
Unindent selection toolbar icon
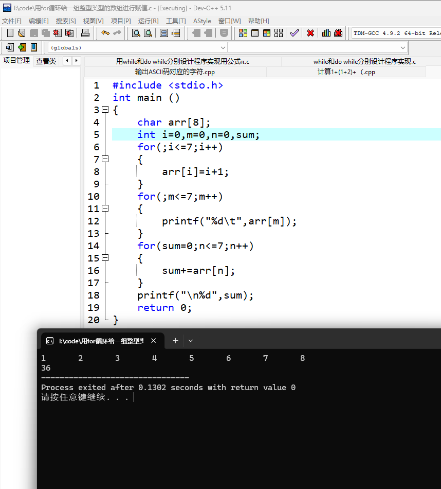[x=208, y=33]
